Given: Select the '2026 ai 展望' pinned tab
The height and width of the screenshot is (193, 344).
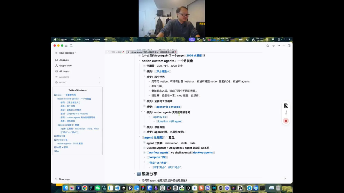Looking at the screenshot, I should click(x=116, y=52).
